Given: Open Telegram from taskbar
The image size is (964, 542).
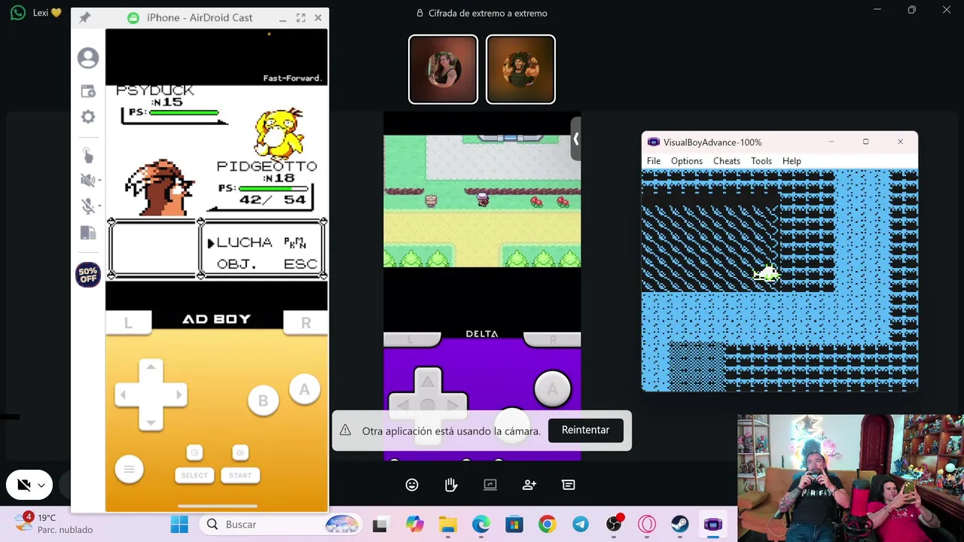Looking at the screenshot, I should (x=580, y=525).
